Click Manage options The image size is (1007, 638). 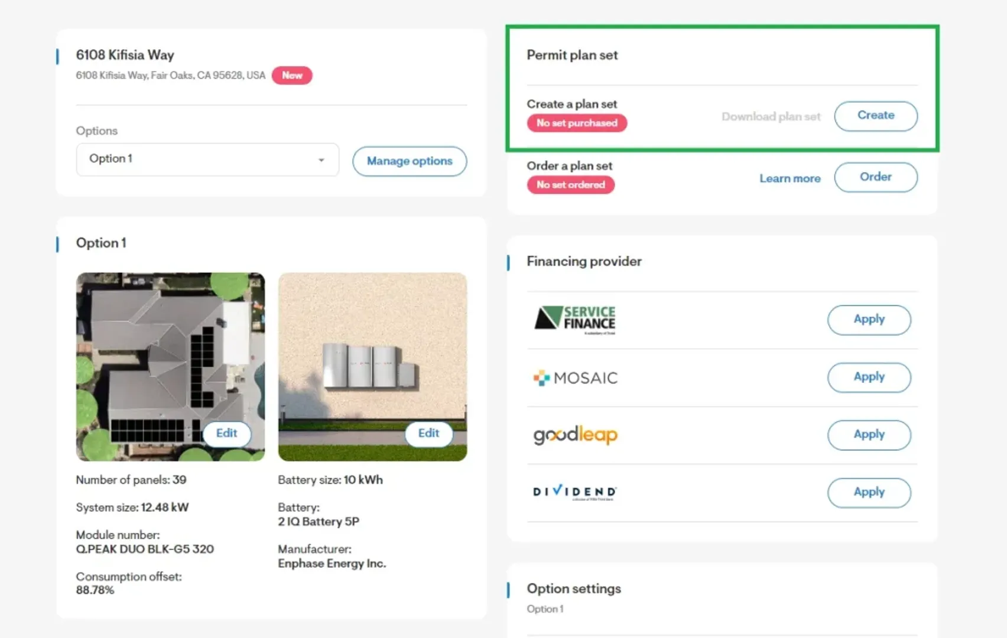[410, 161]
